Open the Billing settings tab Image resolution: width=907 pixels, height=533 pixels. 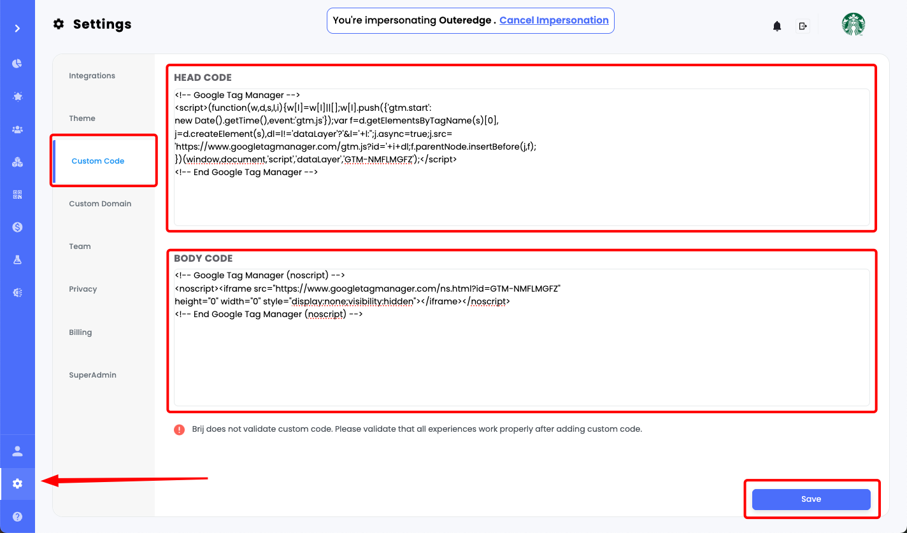pyautogui.click(x=80, y=332)
